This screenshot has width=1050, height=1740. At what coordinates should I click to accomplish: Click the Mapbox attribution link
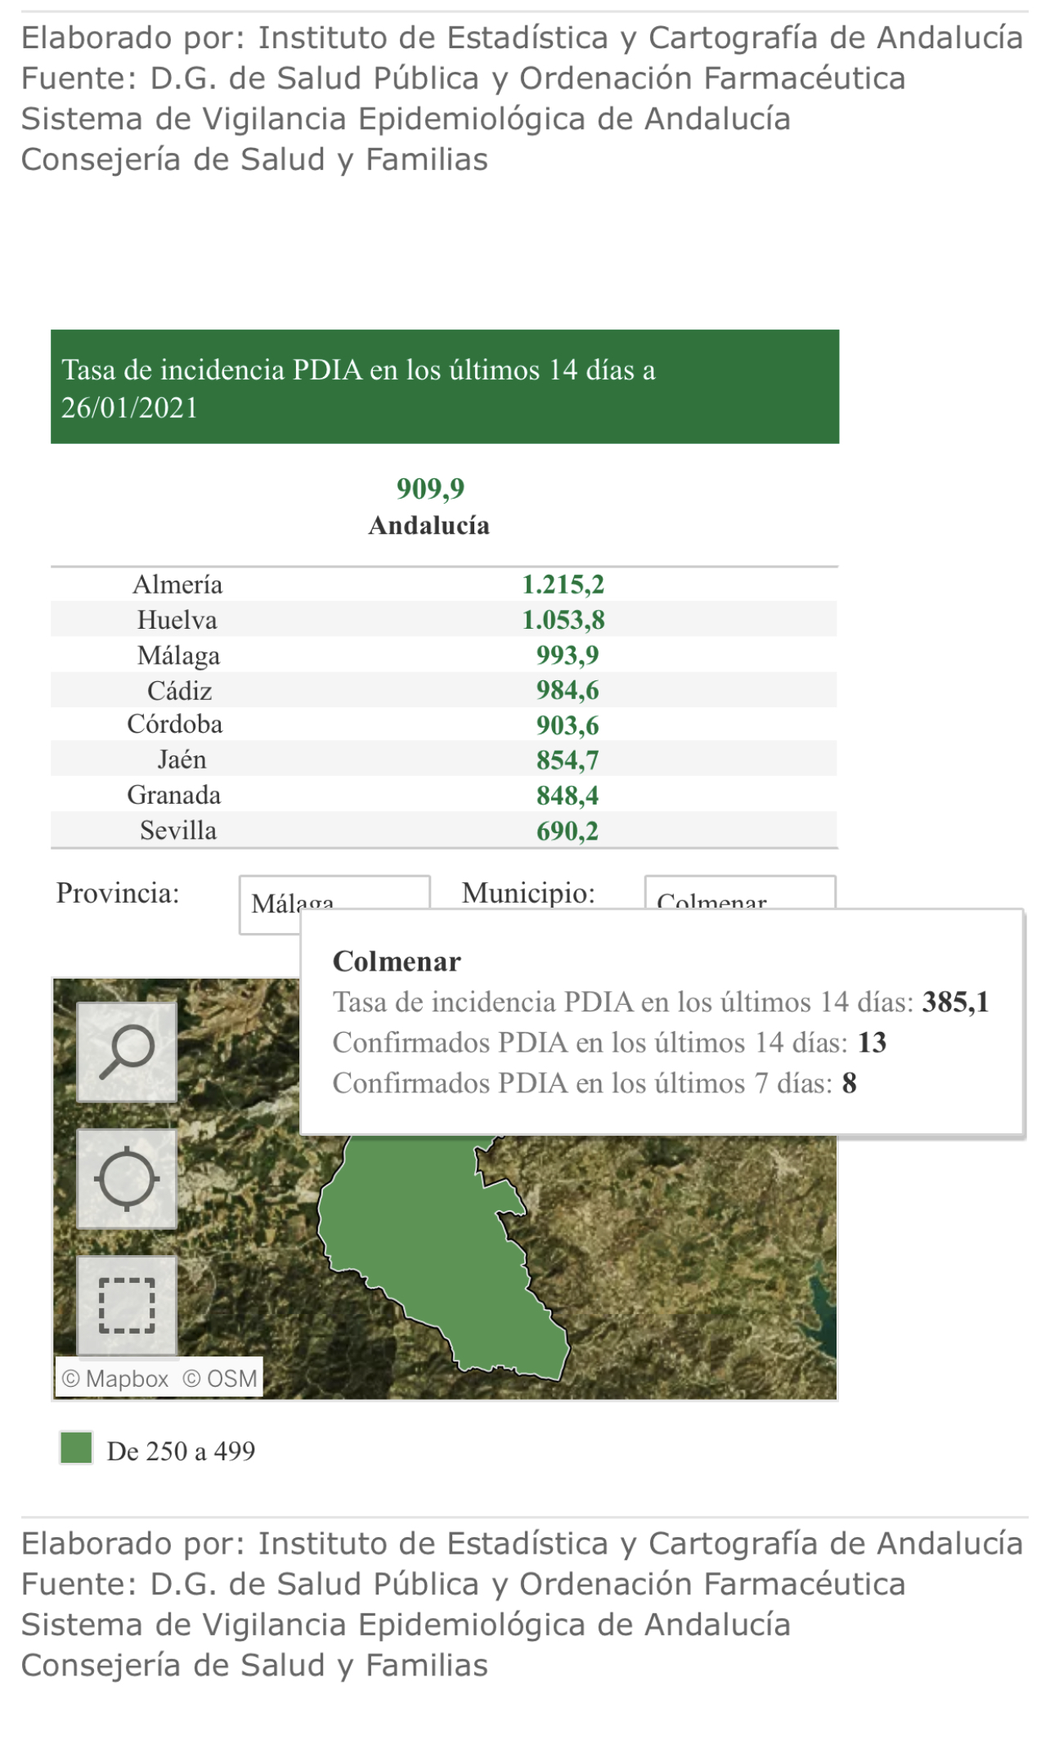click(115, 1379)
